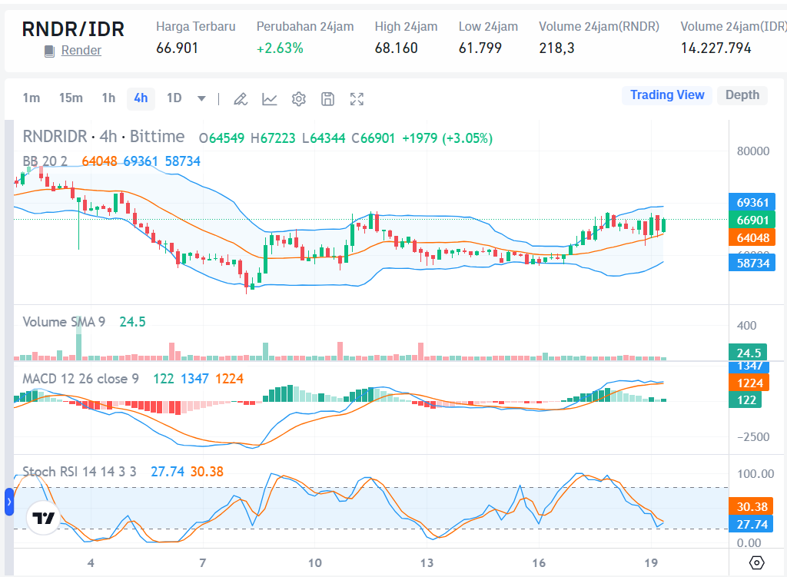Click the 400 volume axis label
This screenshot has height=577, width=787.
click(x=746, y=326)
